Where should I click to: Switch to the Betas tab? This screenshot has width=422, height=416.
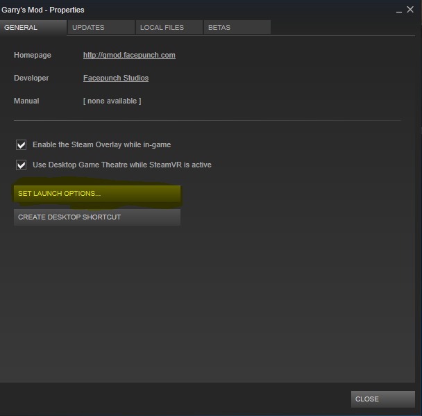(x=237, y=28)
